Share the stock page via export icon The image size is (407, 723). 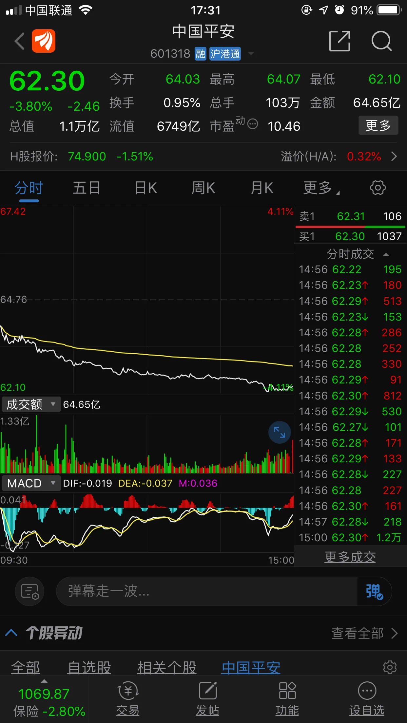pyautogui.click(x=339, y=41)
